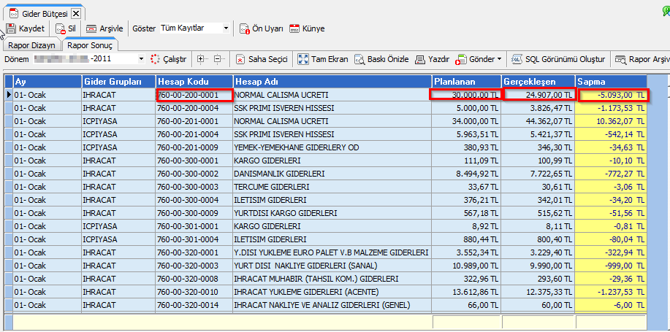Click account code 760-00-201-0001
This screenshot has width=670, height=332.
point(194,121)
